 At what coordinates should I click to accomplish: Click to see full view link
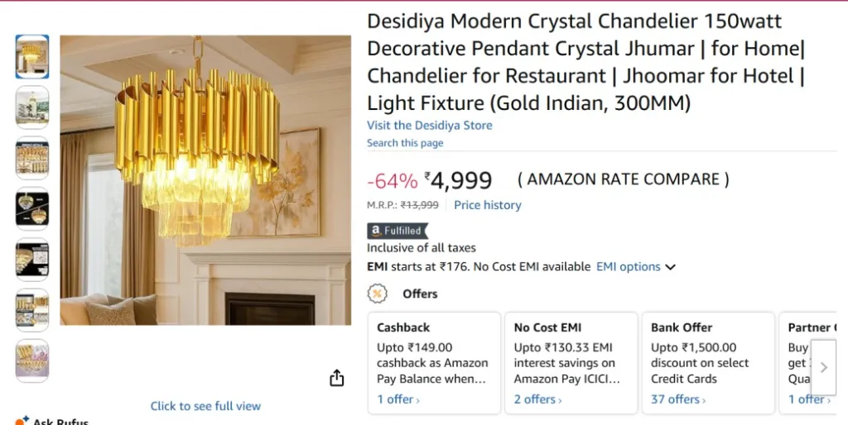click(205, 406)
